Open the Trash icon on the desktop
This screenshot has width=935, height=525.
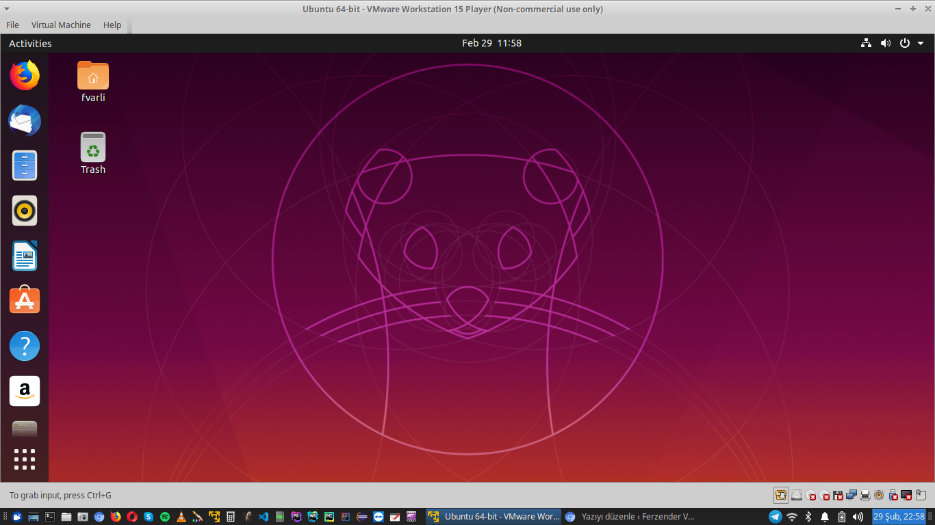click(93, 153)
